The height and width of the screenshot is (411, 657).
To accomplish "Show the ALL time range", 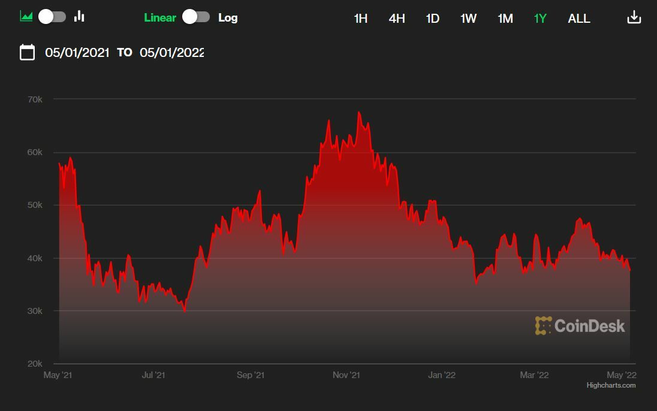I will 579,19.
